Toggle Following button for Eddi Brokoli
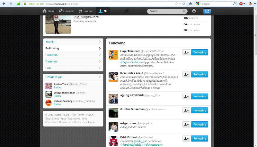 coord(199,138)
